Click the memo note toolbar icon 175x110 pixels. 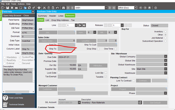coord(21,8)
